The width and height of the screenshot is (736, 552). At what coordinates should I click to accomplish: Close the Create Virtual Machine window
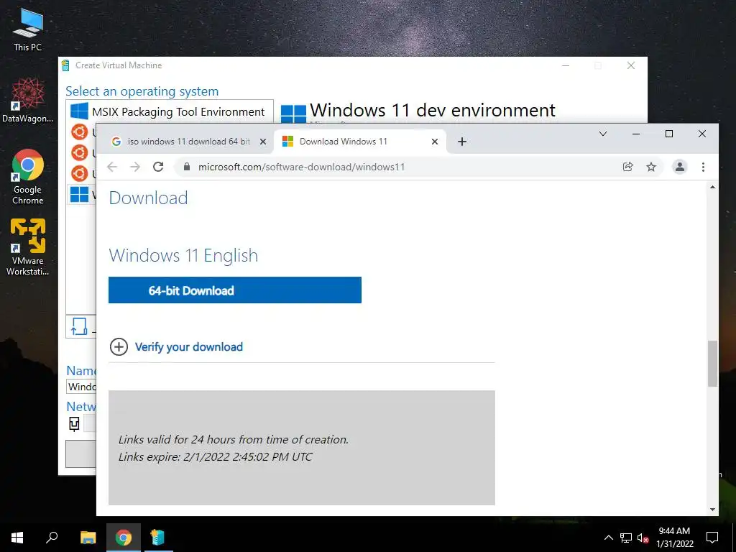(631, 65)
